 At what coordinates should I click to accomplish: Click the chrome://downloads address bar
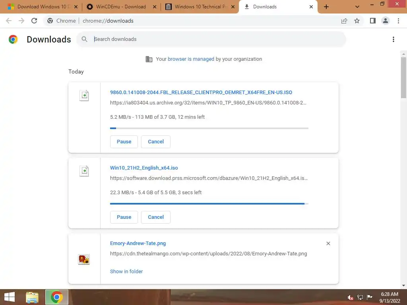pyautogui.click(x=108, y=21)
